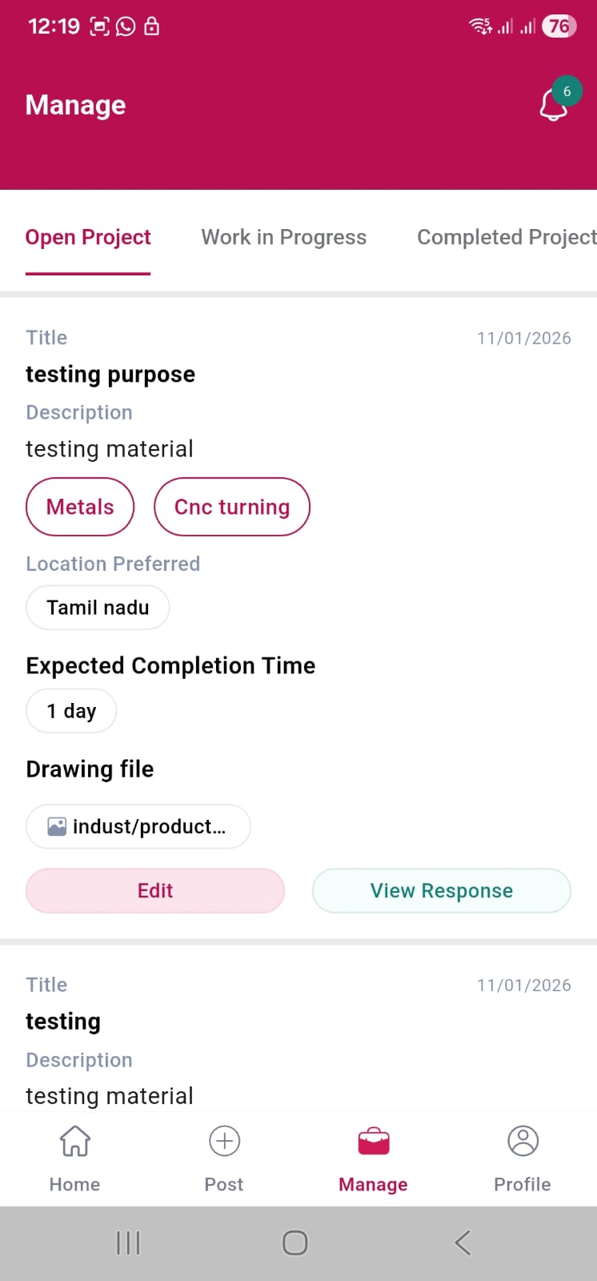Screen dimensions: 597x1281
Task: Tap the 1 day completion chip
Action: point(71,711)
